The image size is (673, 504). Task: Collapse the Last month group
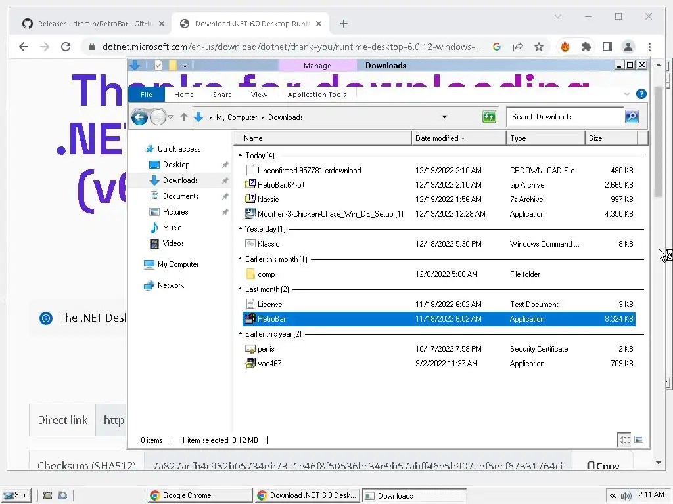(x=240, y=289)
